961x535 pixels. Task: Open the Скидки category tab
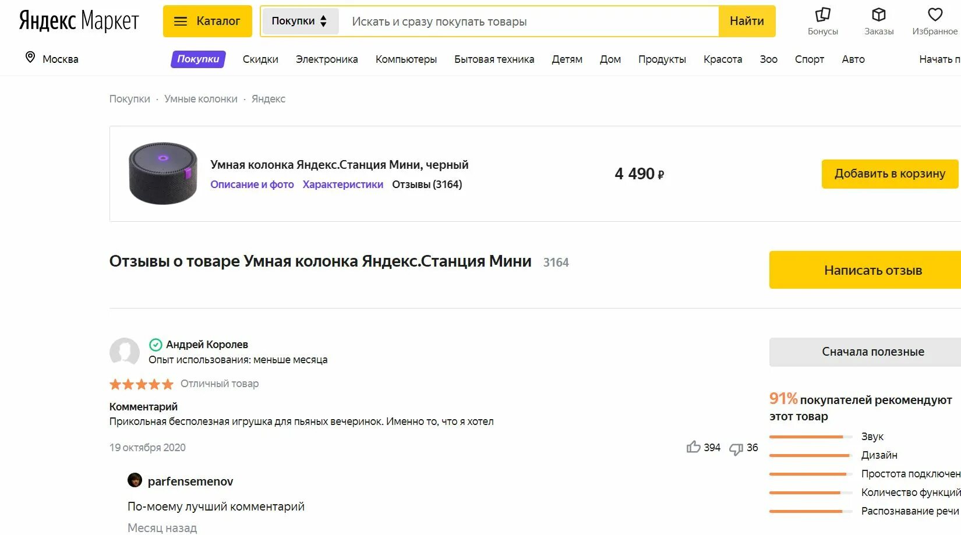pos(260,59)
